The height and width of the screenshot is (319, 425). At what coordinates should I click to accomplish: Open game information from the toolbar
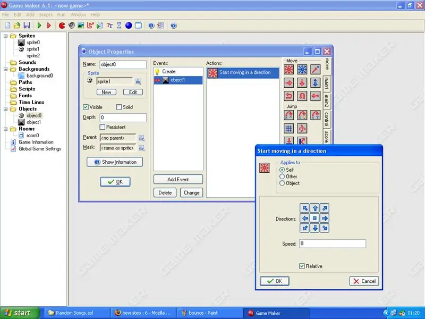151,26
